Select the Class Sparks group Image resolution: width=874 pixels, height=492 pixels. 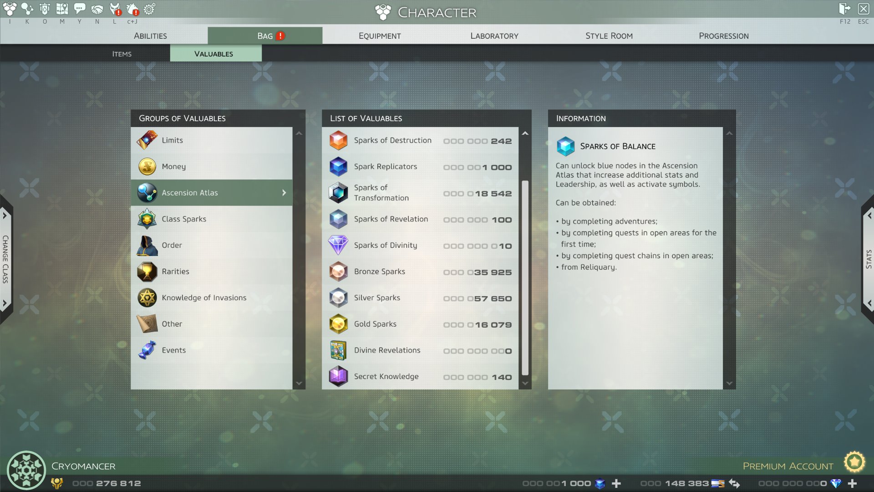tap(212, 219)
